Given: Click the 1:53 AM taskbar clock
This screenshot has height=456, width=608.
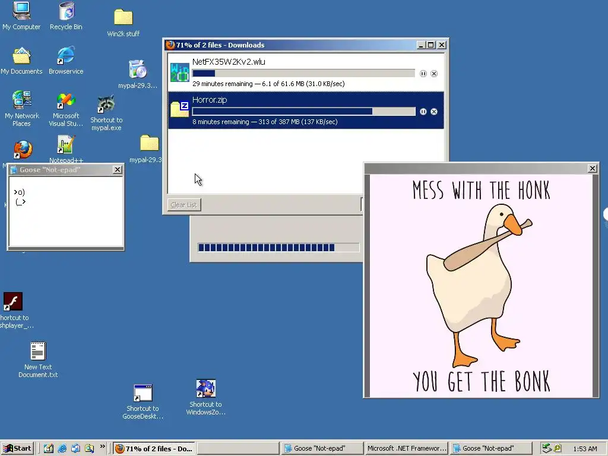Looking at the screenshot, I should click(585, 449).
